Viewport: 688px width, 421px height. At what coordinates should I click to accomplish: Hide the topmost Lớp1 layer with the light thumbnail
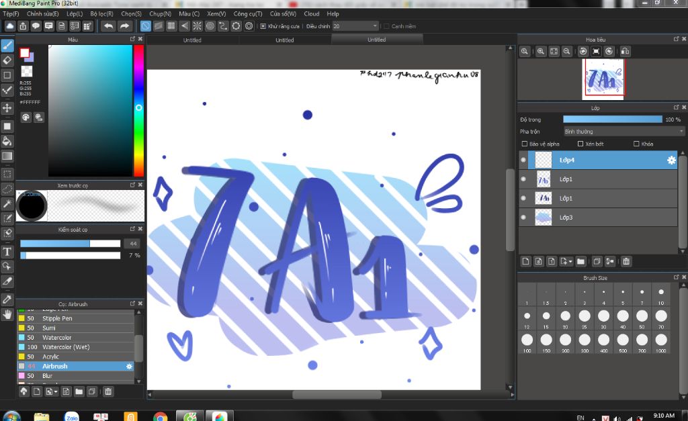[523, 179]
